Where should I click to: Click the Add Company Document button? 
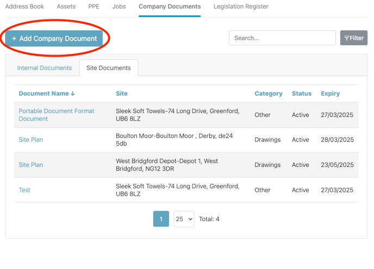pyautogui.click(x=54, y=39)
